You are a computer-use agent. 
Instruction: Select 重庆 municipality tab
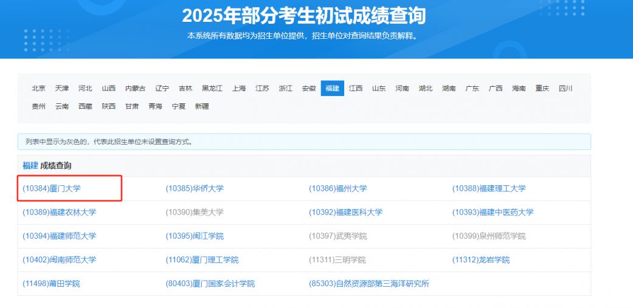[542, 88]
